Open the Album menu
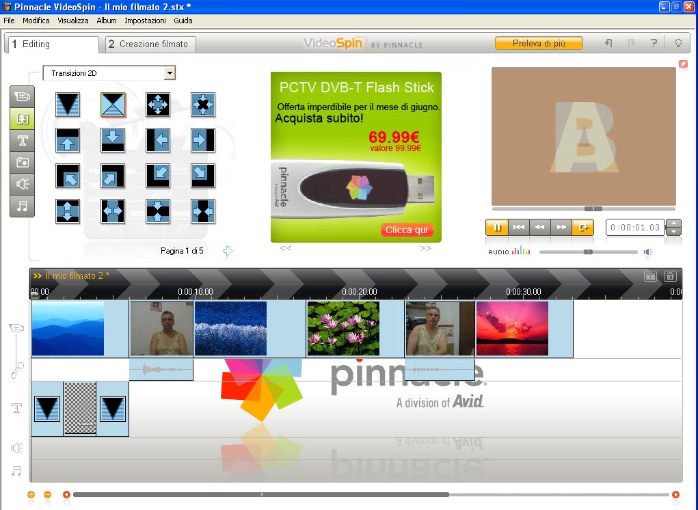This screenshot has width=698, height=510. (107, 21)
